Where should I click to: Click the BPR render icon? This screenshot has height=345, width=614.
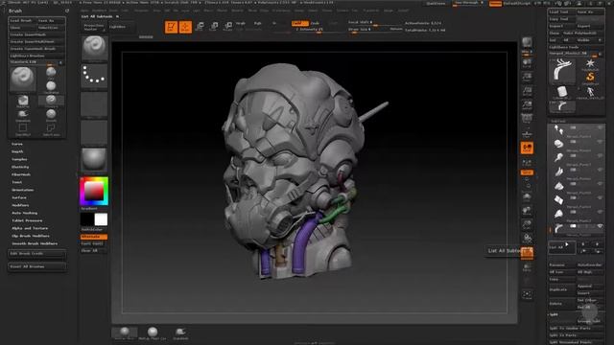tap(527, 42)
